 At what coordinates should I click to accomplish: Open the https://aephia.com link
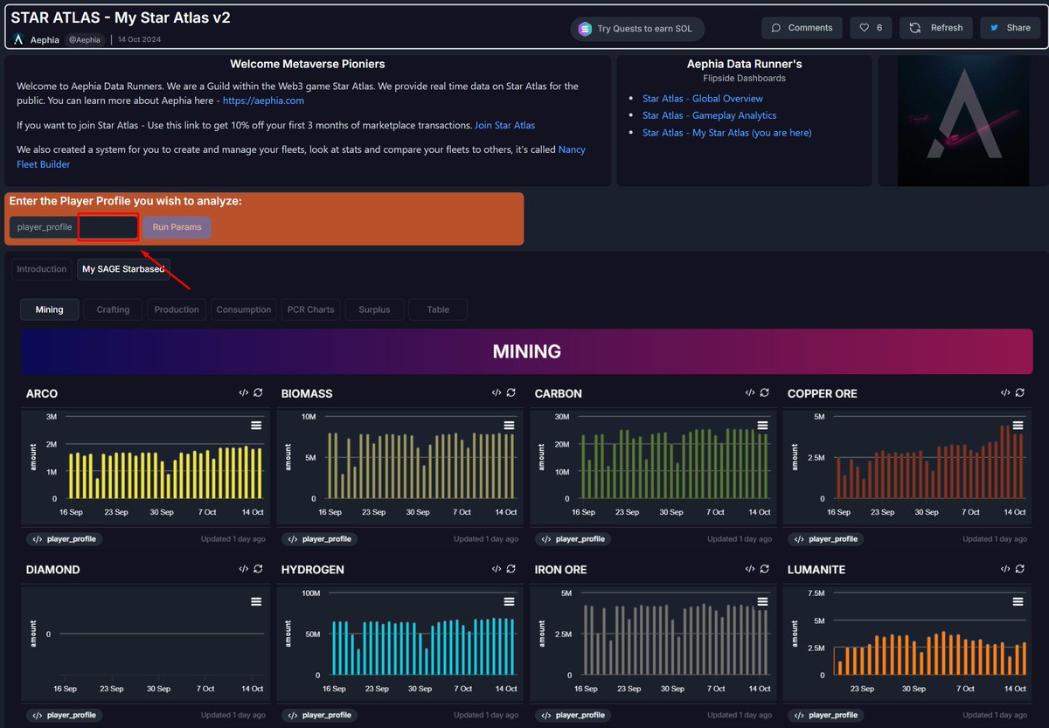click(x=263, y=101)
